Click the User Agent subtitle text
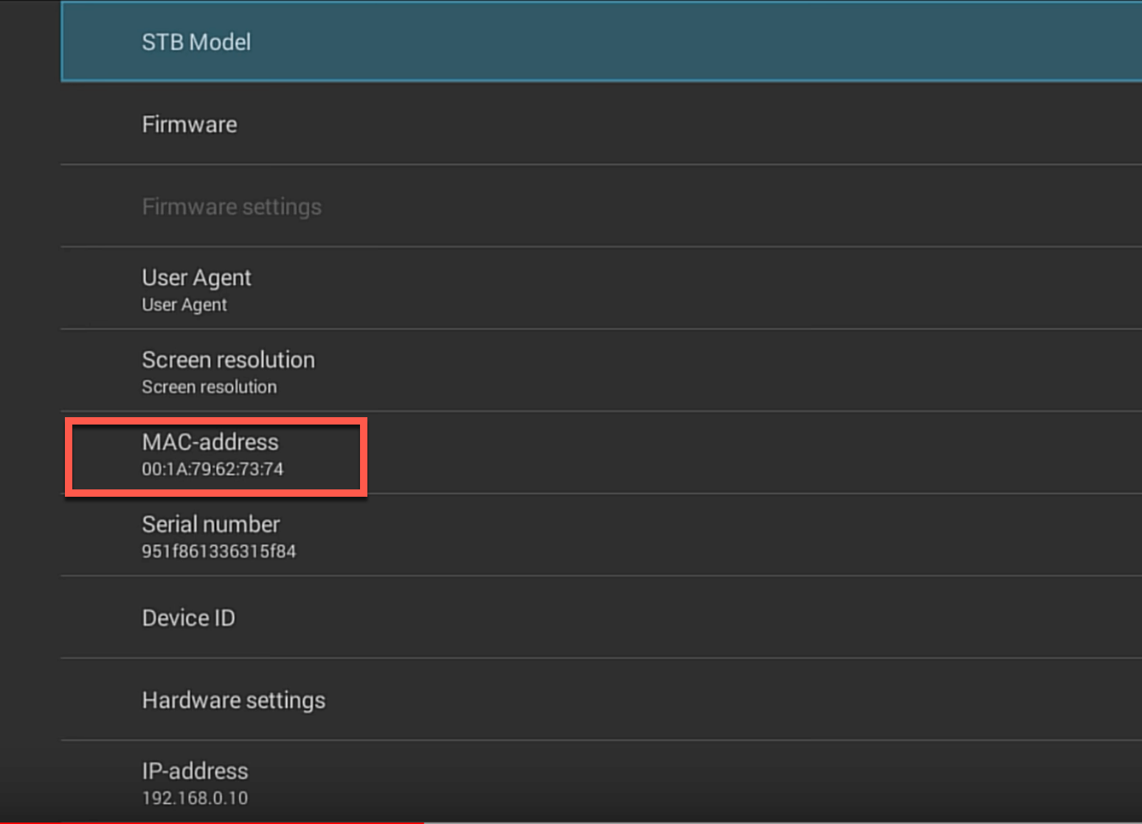The image size is (1142, 824). point(184,305)
